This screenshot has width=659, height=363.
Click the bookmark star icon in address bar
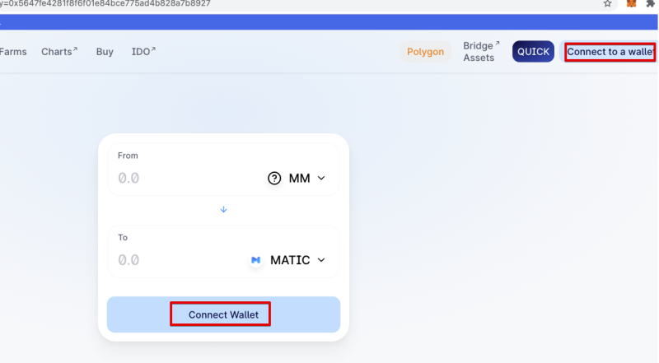tap(607, 4)
